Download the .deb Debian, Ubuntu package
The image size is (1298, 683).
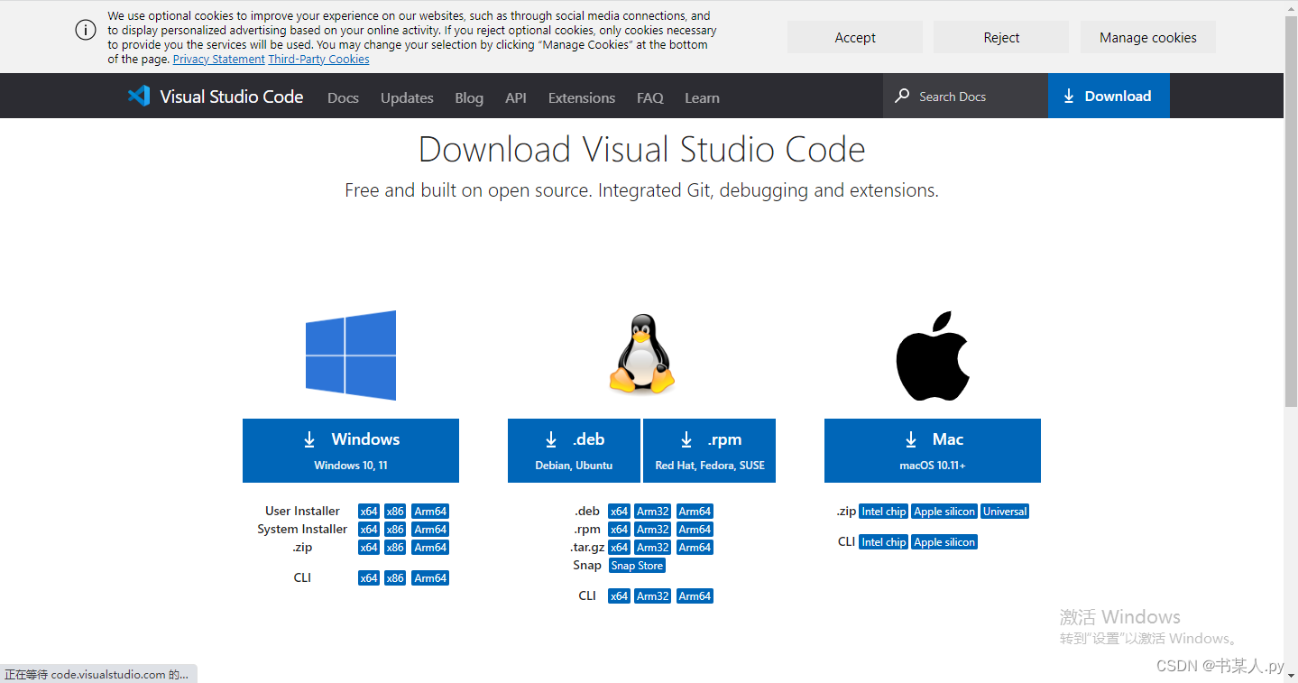[x=574, y=450]
